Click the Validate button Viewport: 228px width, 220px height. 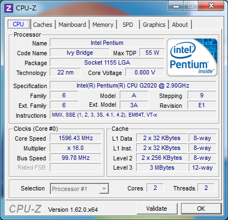click(x=157, y=209)
